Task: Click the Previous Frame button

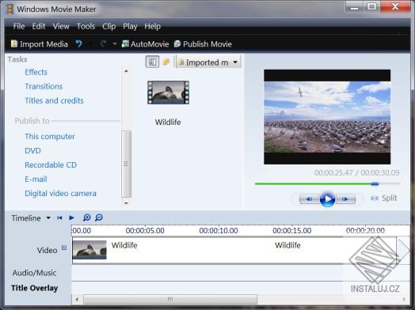Action: click(x=309, y=199)
